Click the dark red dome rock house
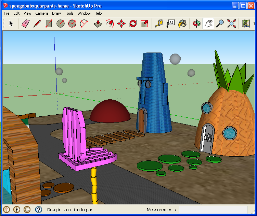 click(110, 111)
